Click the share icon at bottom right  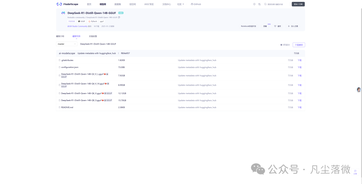(355, 171)
